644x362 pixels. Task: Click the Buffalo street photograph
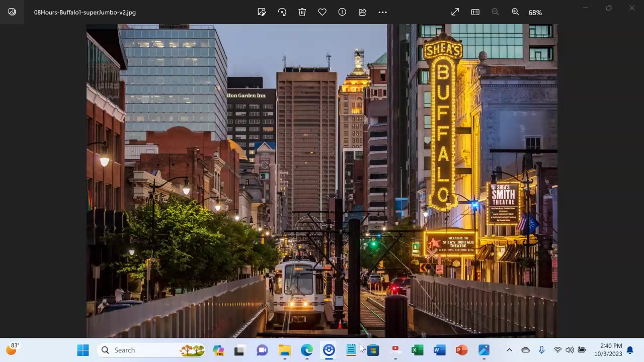tap(322, 181)
